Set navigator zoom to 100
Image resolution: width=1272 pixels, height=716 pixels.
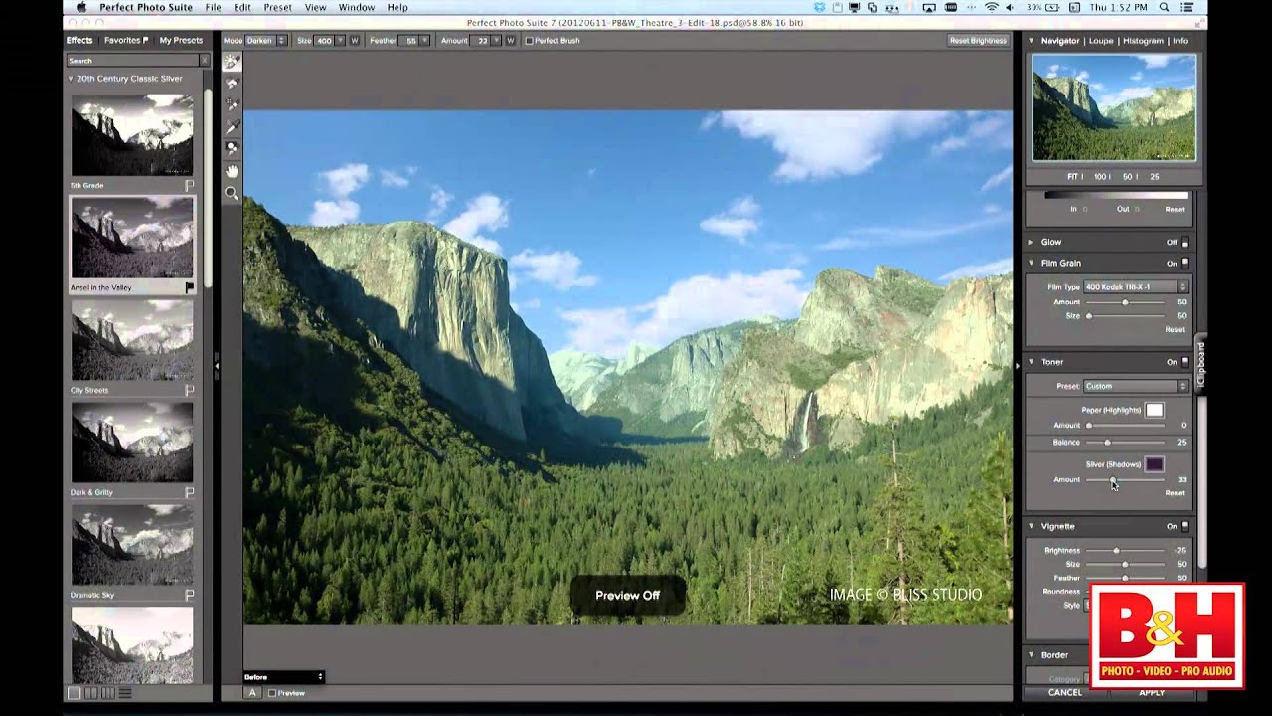(1102, 176)
